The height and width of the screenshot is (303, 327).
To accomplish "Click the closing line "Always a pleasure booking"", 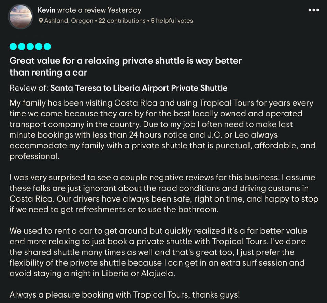I will click(125, 295).
